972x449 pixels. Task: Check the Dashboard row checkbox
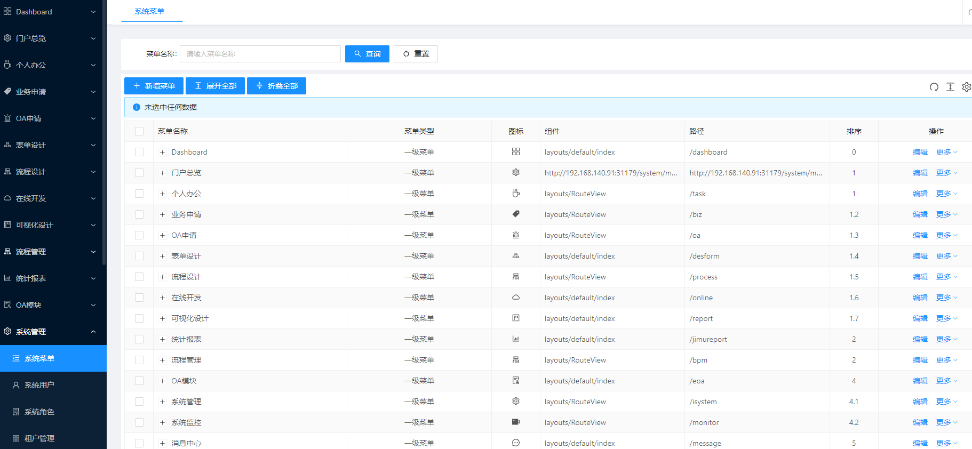click(139, 152)
